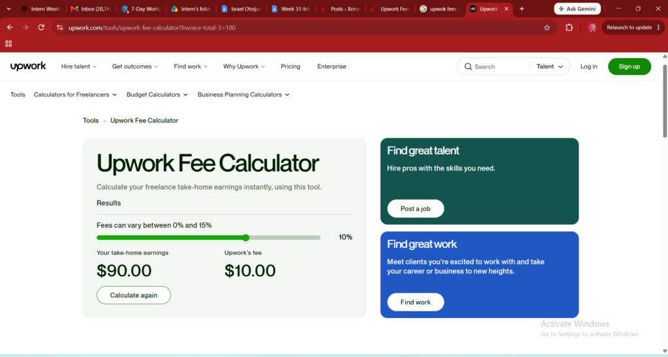Open the Enterprise page
The height and width of the screenshot is (357, 668).
point(331,66)
